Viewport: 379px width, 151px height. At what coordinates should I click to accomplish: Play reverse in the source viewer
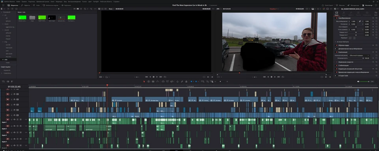(150, 77)
